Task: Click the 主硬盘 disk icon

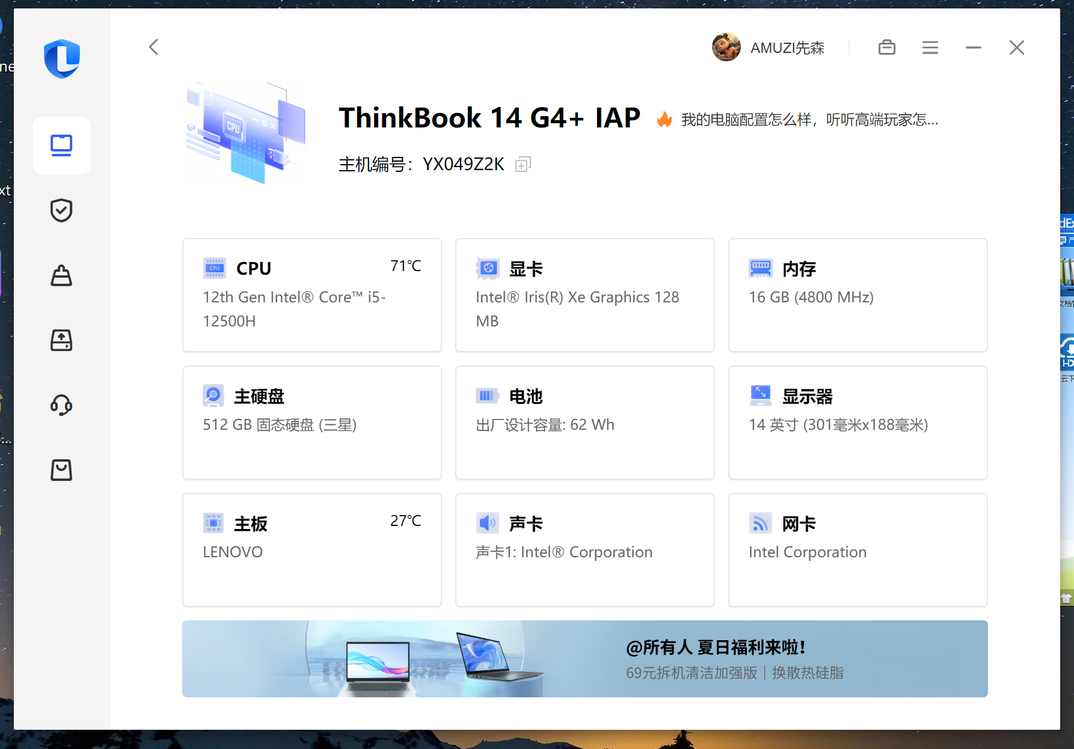Action: click(213, 396)
